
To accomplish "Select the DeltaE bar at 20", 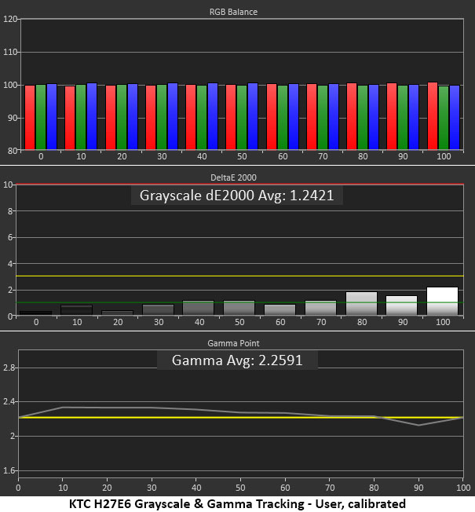I will point(118,313).
